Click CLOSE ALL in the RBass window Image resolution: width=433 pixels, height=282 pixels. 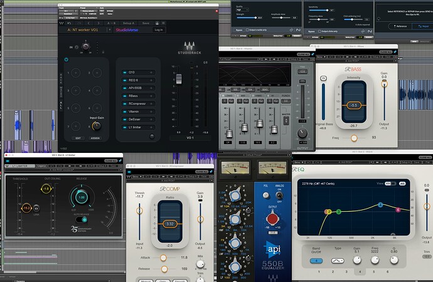386,52
